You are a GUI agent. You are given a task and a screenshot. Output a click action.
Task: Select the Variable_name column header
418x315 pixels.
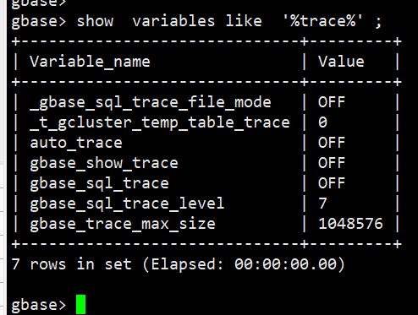[x=90, y=62]
